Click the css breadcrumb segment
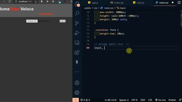This screenshot has width=182, height=102. (x=96, y=8)
